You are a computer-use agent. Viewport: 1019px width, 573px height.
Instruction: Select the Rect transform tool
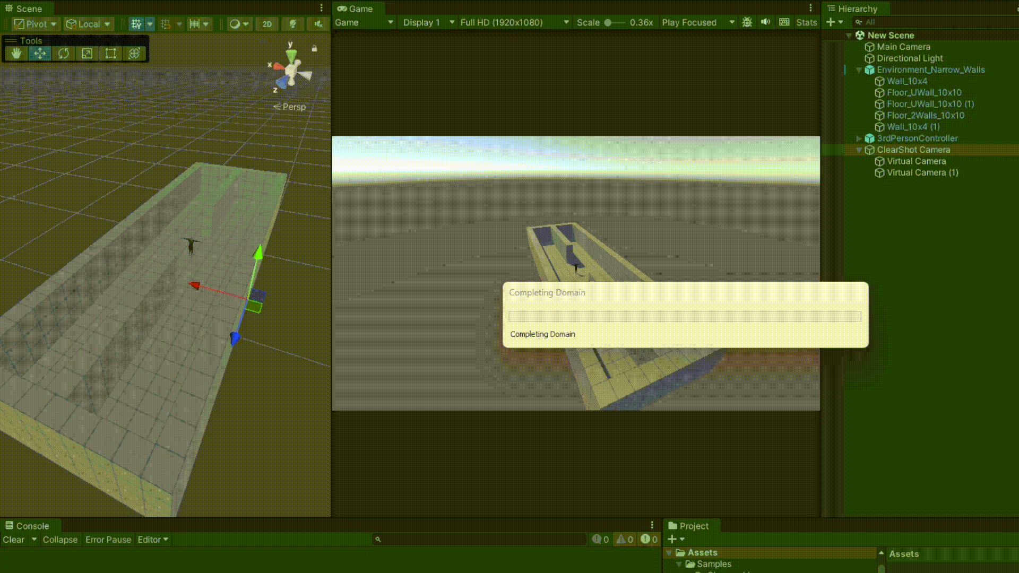pos(110,54)
